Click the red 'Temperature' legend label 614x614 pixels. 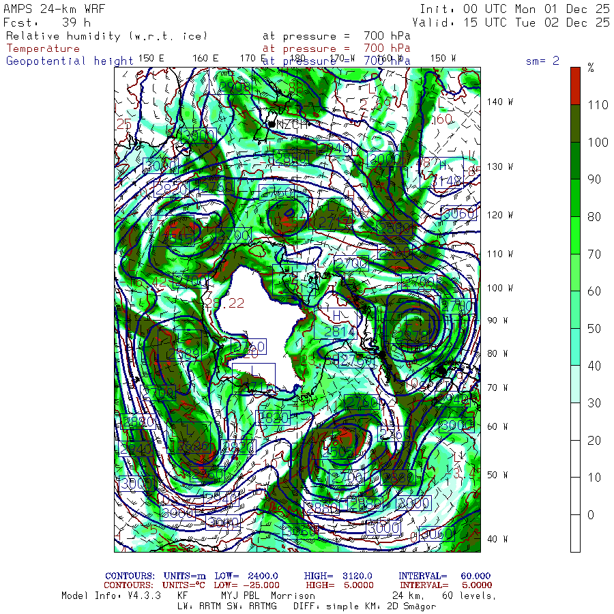pyautogui.click(x=43, y=48)
